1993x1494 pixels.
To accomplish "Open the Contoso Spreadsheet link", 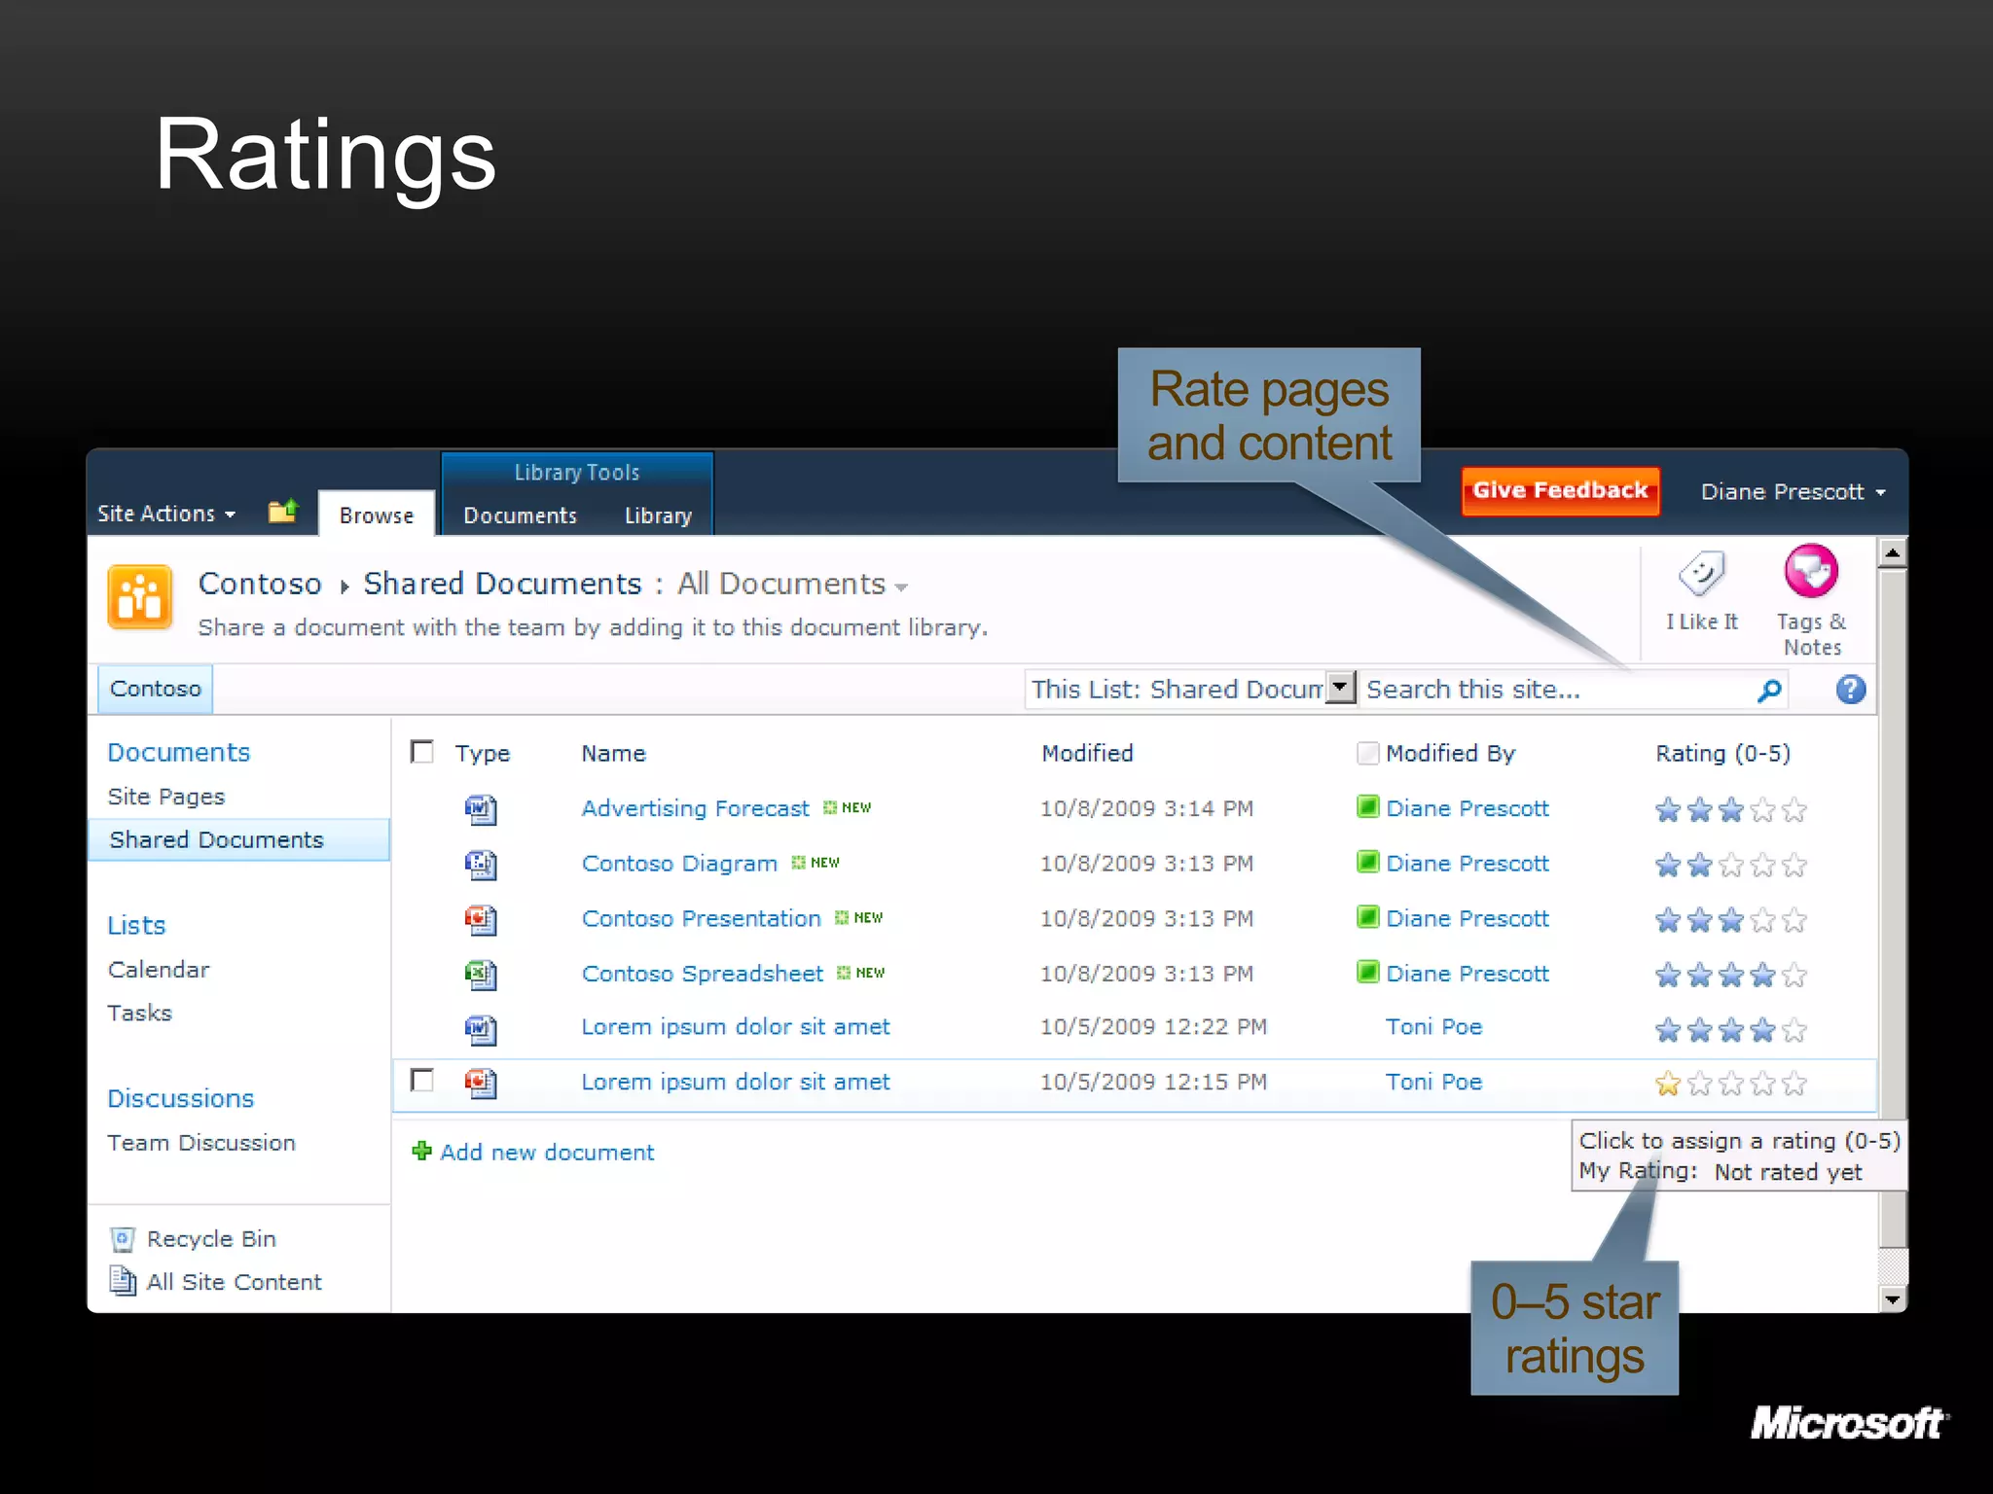I will pyautogui.click(x=703, y=974).
